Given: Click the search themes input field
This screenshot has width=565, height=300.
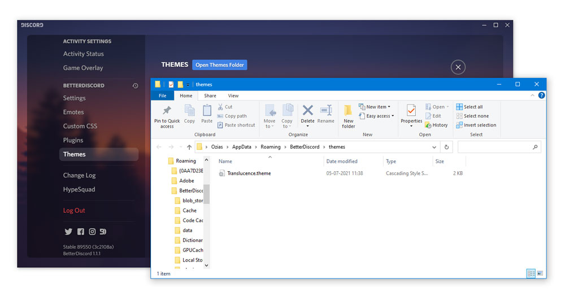Looking at the screenshot, I should (499, 147).
